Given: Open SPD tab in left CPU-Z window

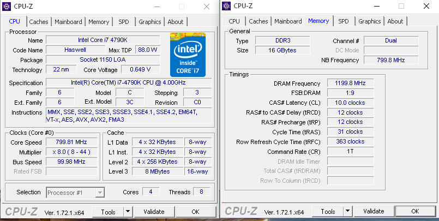Looking at the screenshot, I should click(124, 22).
